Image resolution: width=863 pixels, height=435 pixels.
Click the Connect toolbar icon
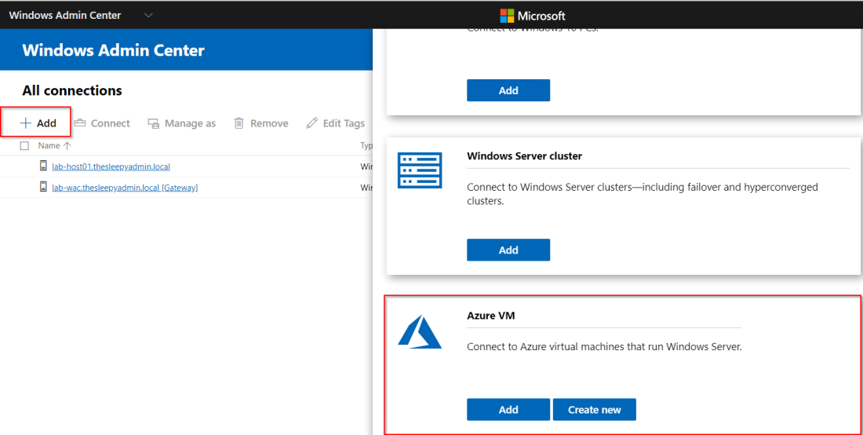point(80,123)
